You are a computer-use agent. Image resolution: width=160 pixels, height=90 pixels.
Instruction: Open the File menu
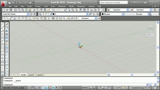[x=10, y=6]
